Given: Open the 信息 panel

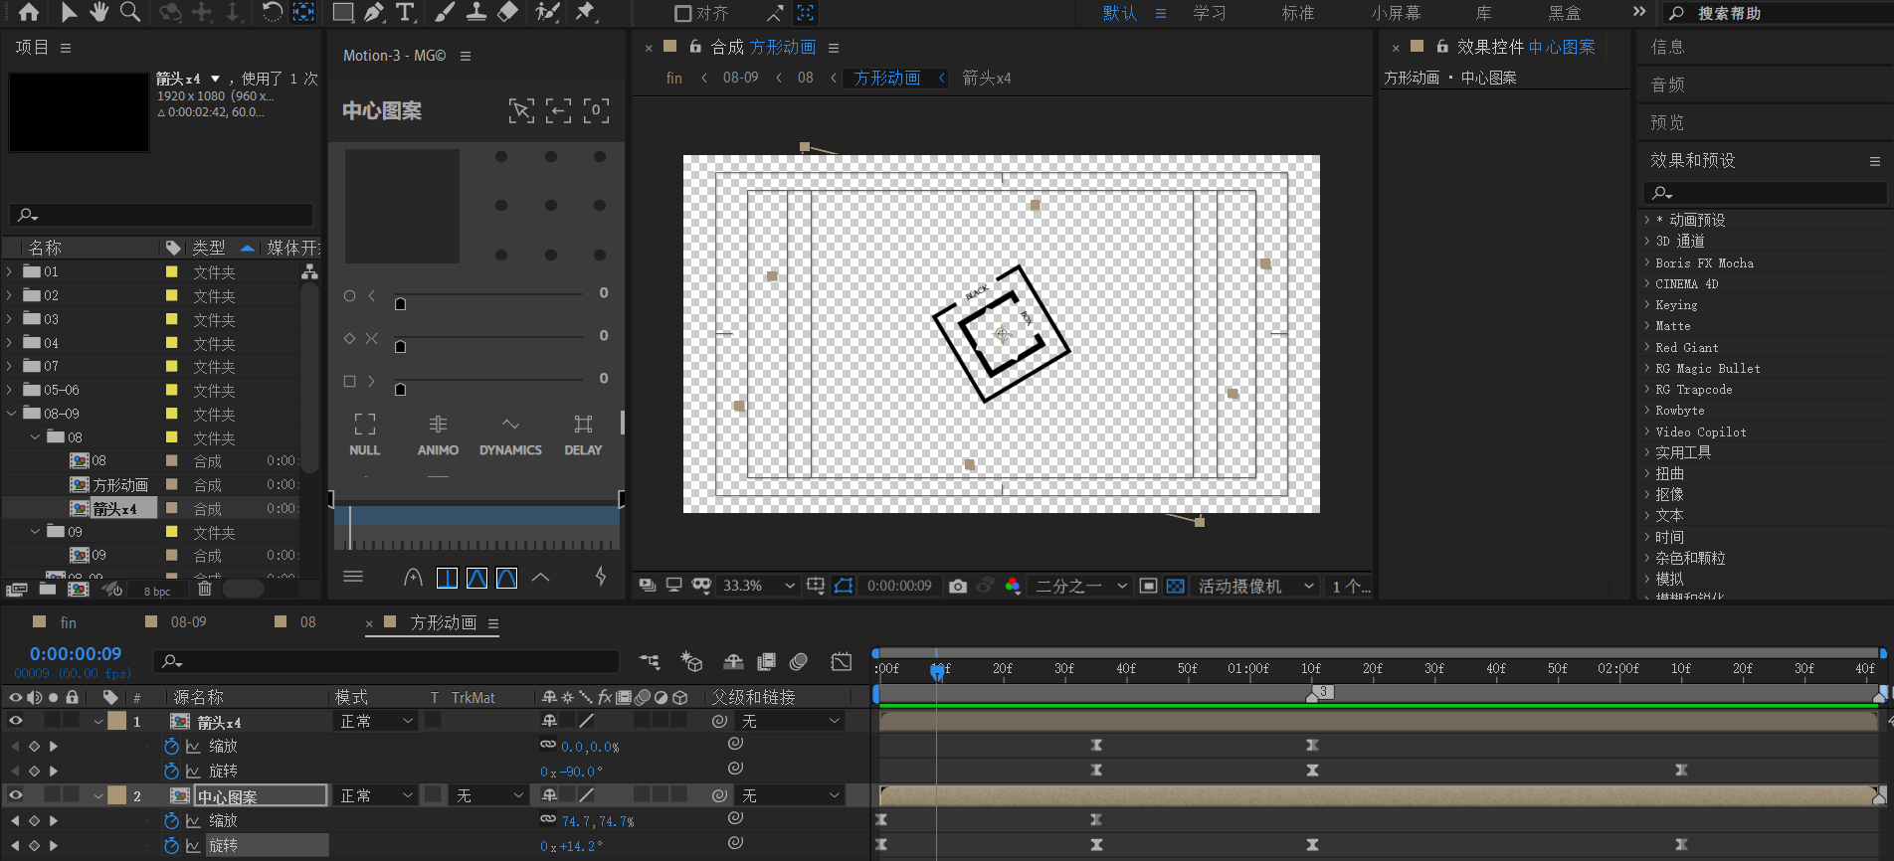Looking at the screenshot, I should (1668, 47).
